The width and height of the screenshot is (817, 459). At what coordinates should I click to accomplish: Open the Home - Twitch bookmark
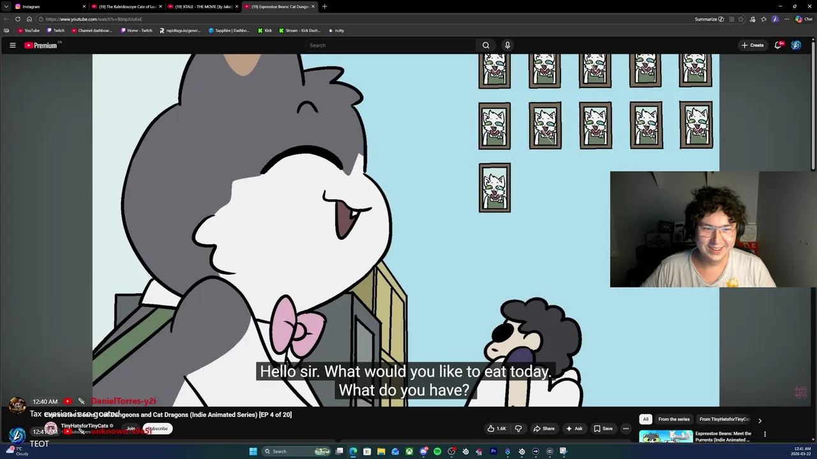point(135,30)
